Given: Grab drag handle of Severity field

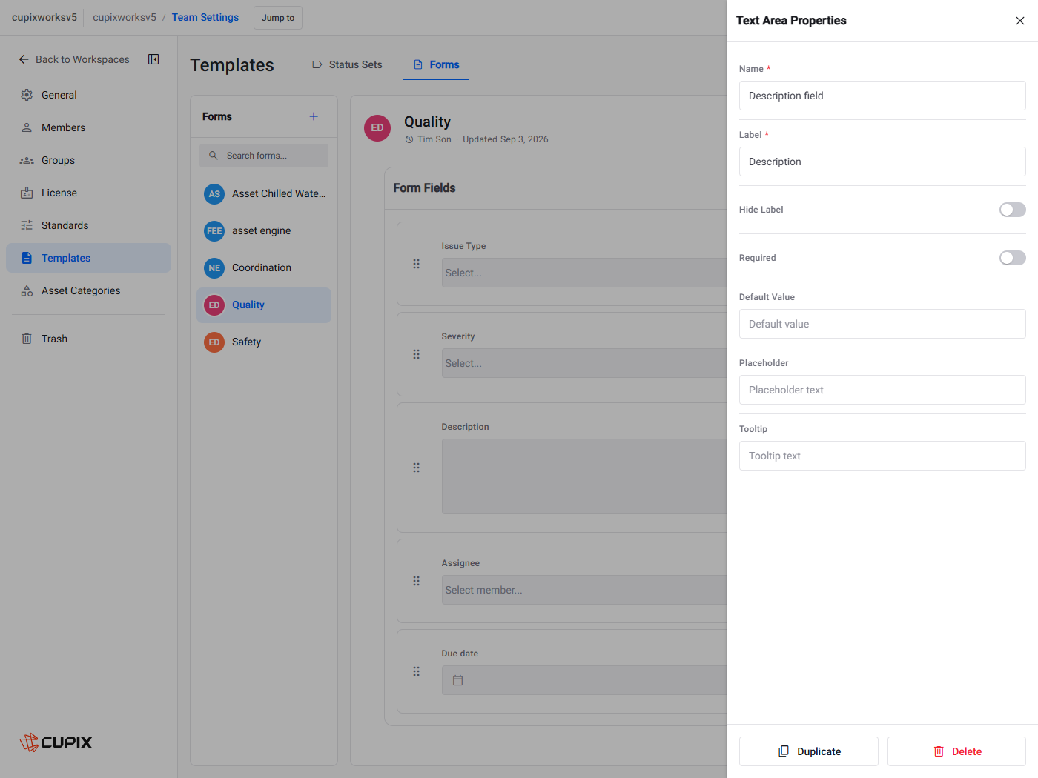Looking at the screenshot, I should click(x=416, y=354).
